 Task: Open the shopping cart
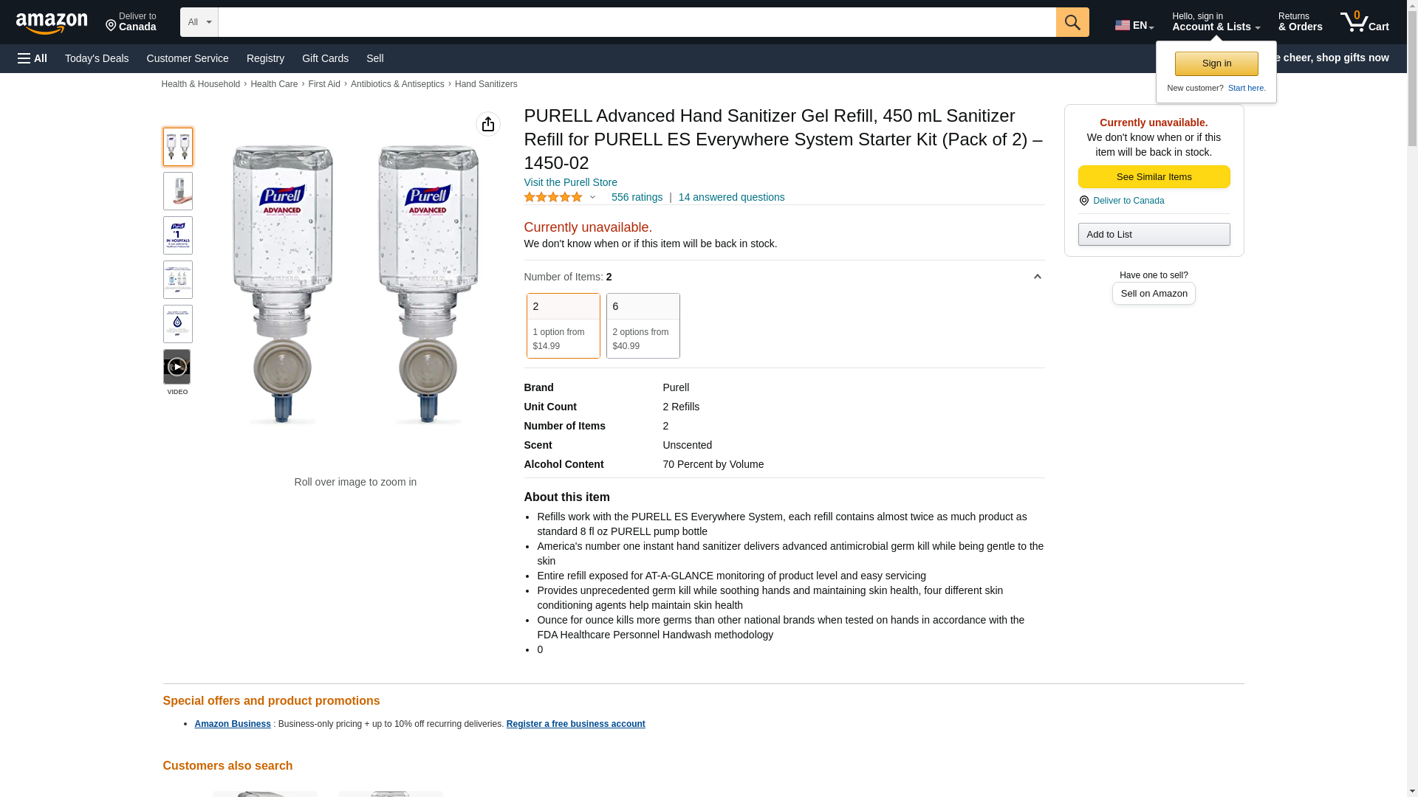[1364, 22]
